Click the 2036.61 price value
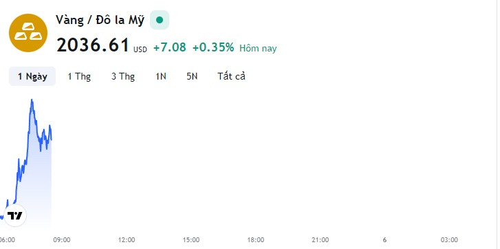 click(x=93, y=45)
